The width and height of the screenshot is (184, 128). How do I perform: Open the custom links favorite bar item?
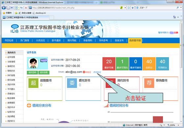pos(25,13)
